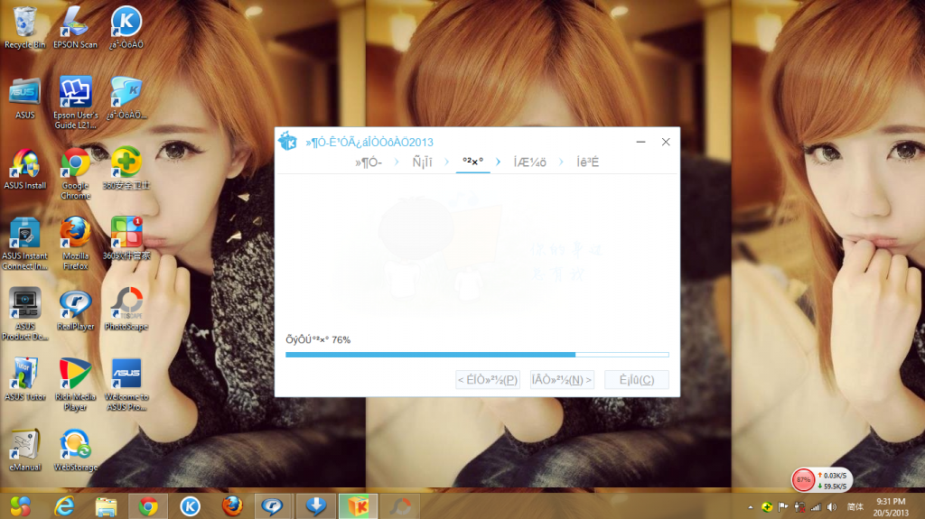Click Internet Explorer in the taskbar
925x519 pixels.
(64, 506)
